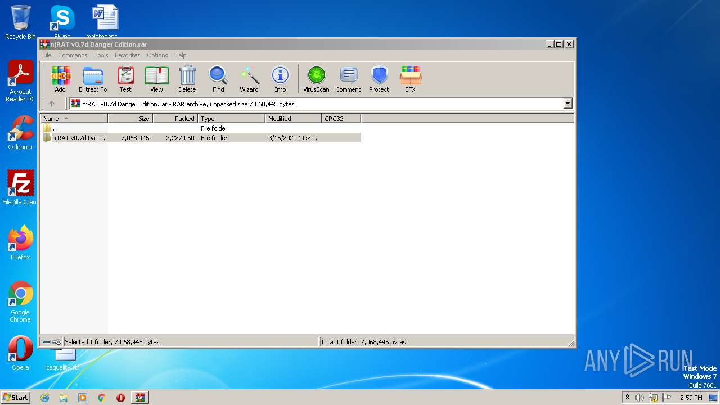Click the volume speaker tray icon

point(639,398)
